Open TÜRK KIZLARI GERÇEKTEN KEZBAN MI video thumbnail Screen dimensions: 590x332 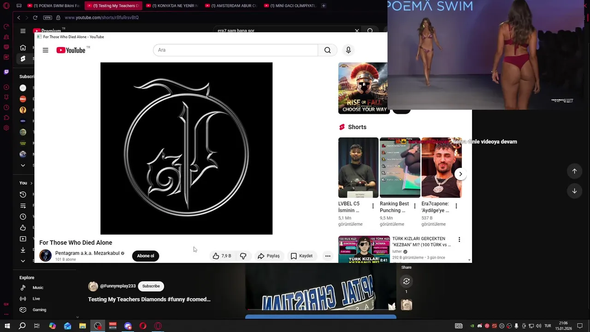click(x=364, y=249)
